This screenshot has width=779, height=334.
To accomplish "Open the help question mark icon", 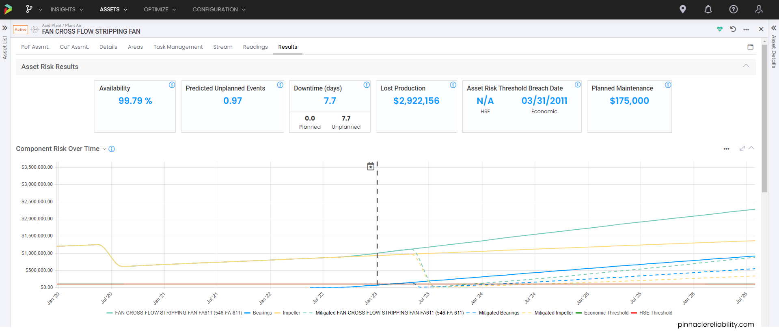I will click(x=733, y=9).
